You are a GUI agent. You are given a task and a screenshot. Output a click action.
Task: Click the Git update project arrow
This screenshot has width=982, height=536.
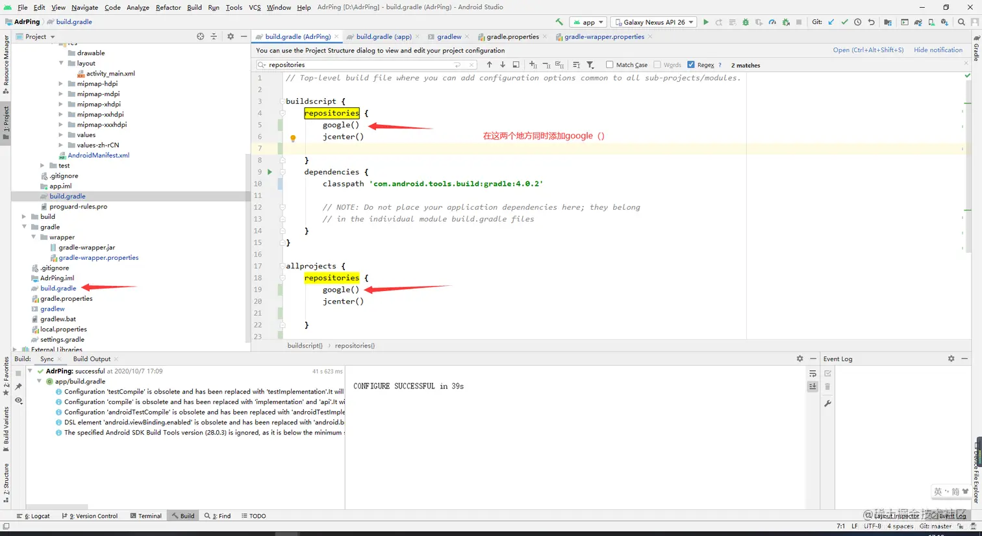point(831,22)
